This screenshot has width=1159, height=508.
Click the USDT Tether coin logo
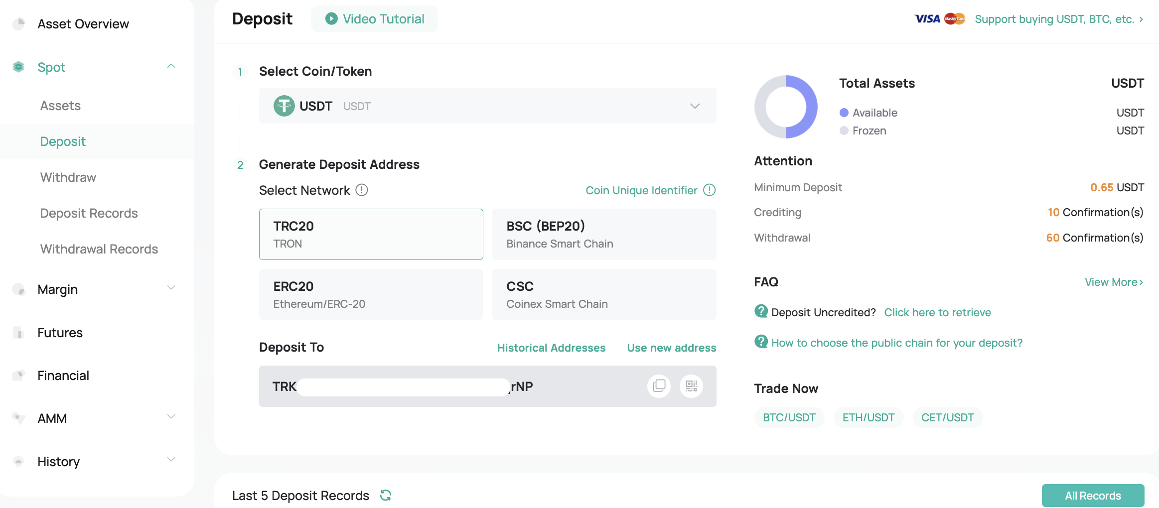[x=284, y=106]
